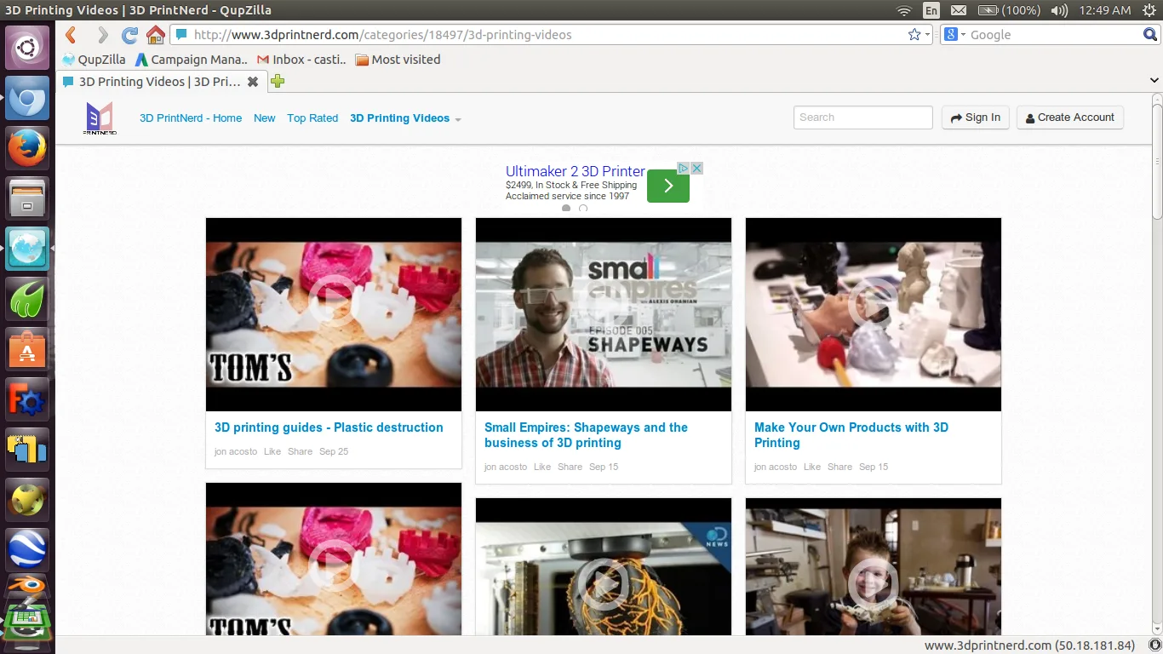Open the Files manager in the launcher
Image resolution: width=1163 pixels, height=654 pixels.
(x=27, y=199)
